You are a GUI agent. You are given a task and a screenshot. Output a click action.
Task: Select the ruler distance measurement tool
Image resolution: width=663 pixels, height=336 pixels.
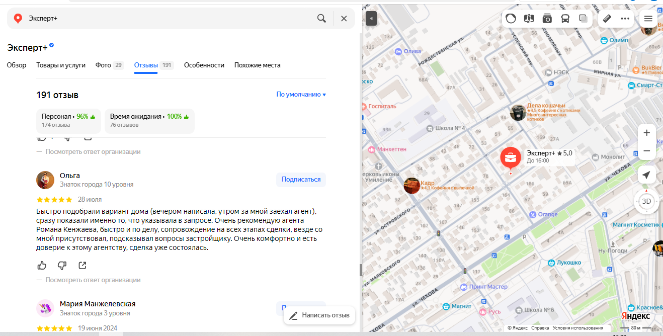pos(607,19)
